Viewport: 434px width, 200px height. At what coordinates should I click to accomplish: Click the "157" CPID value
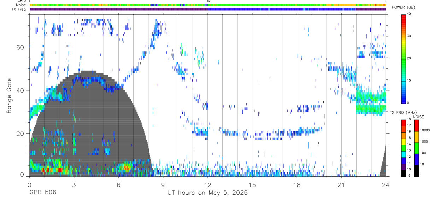coord(207,1)
